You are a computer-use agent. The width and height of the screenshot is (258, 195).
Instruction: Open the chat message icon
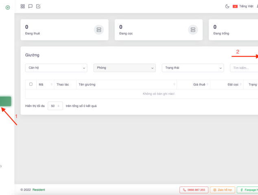point(31,6)
